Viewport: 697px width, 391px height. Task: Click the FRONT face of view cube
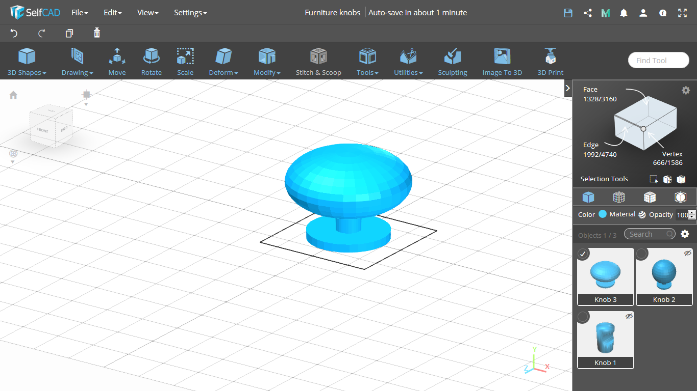click(x=42, y=130)
